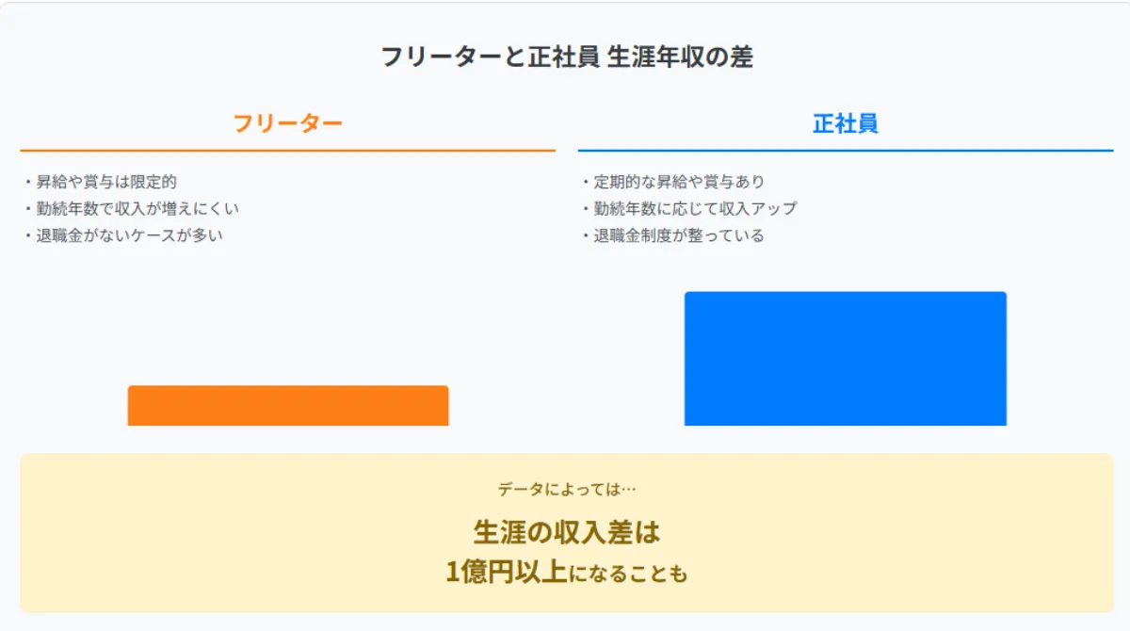Click the bullet 勤続年数で収入が増えにくい
Screen dimensions: 1130x631
[137, 208]
